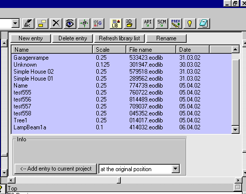Toggle the eye visibility icon in toolbar

[70, 23]
